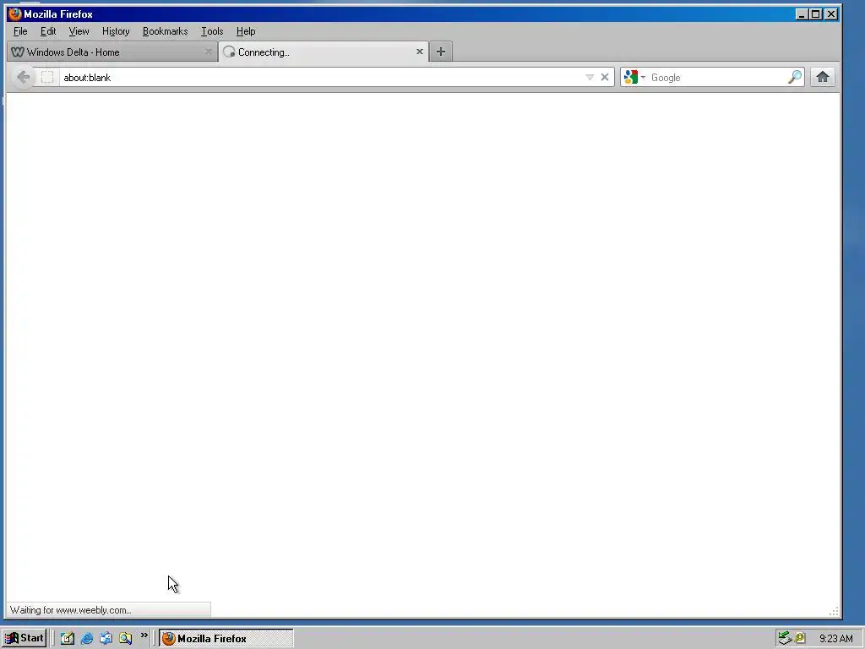Launch Outlook Express from quick launch
This screenshot has height=649, width=865.
click(x=106, y=639)
